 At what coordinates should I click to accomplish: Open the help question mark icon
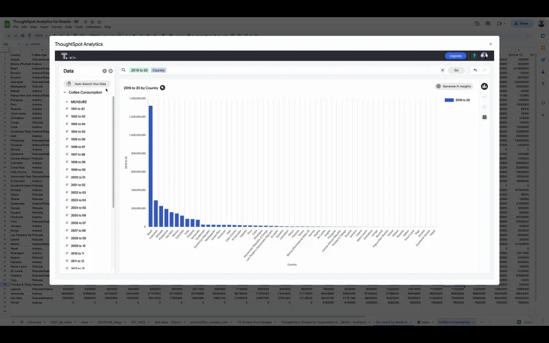474,55
